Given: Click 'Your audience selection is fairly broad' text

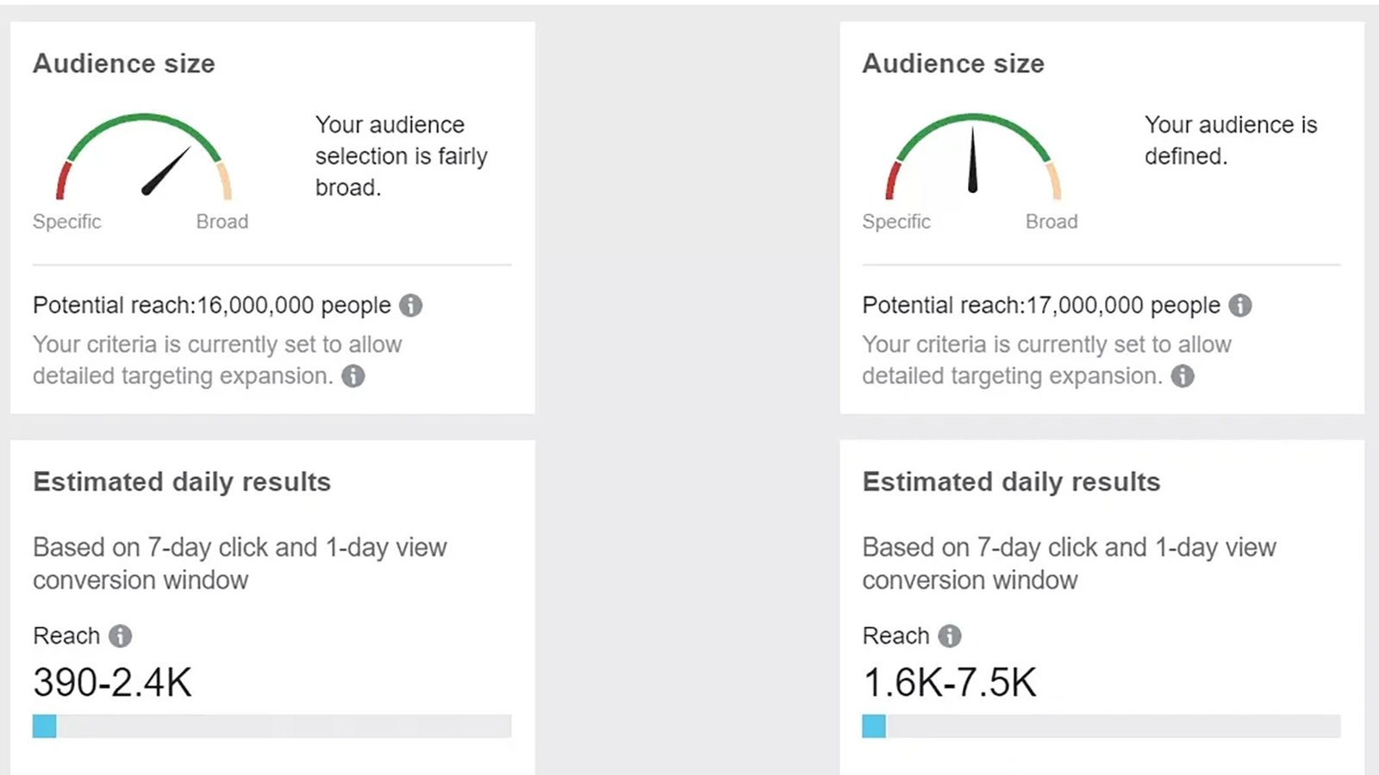Looking at the screenshot, I should click(402, 156).
